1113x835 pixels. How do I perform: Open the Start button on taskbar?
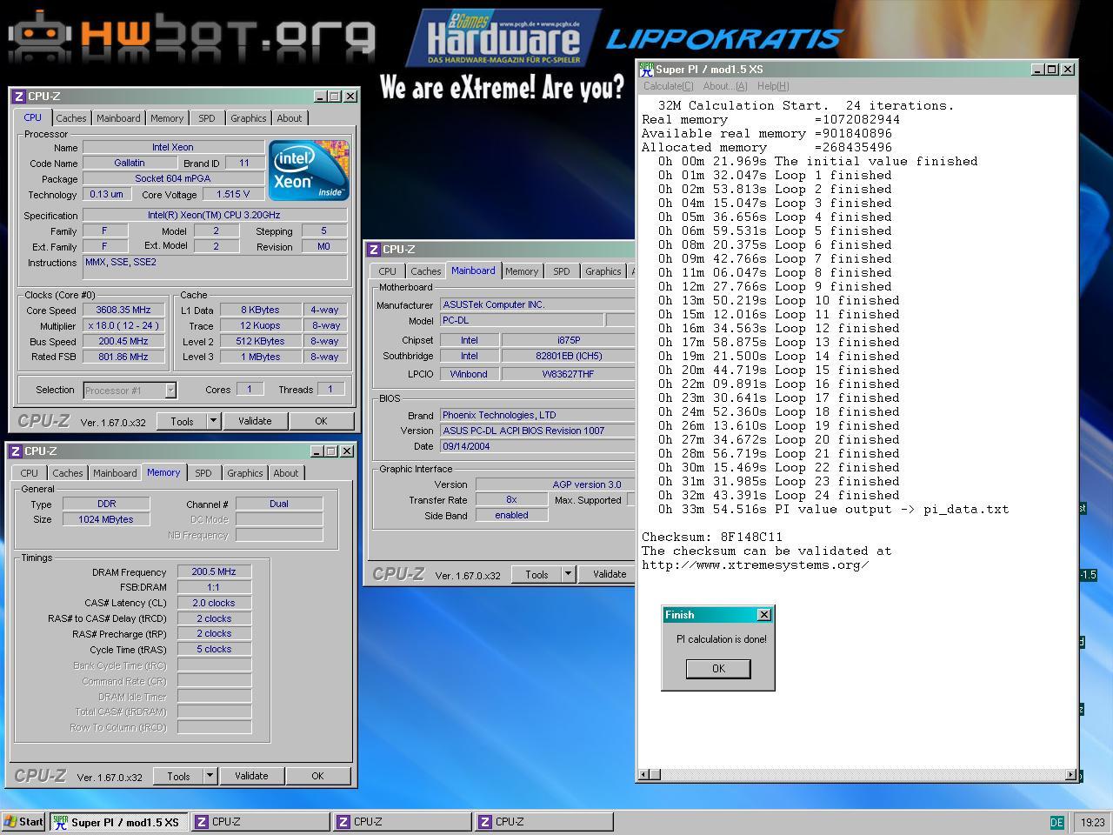coord(23,822)
